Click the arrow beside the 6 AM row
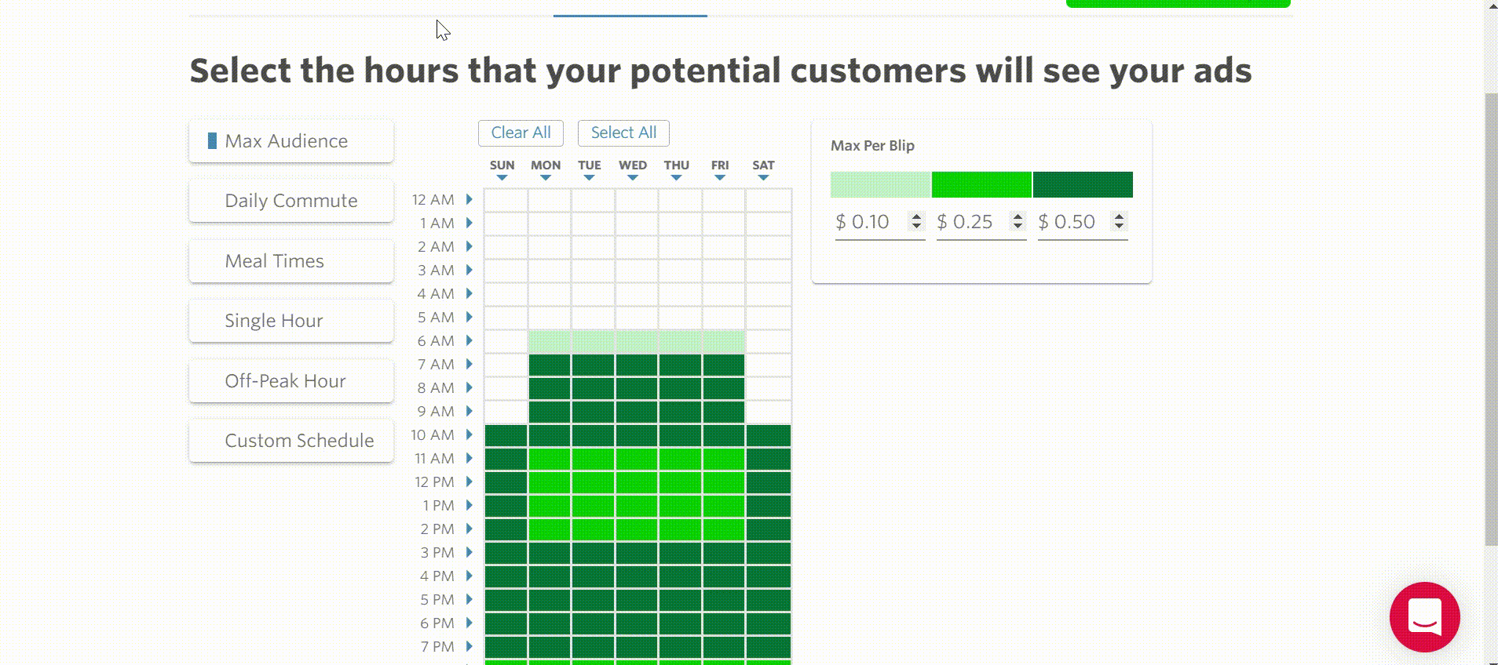1498x665 pixels. click(x=469, y=340)
